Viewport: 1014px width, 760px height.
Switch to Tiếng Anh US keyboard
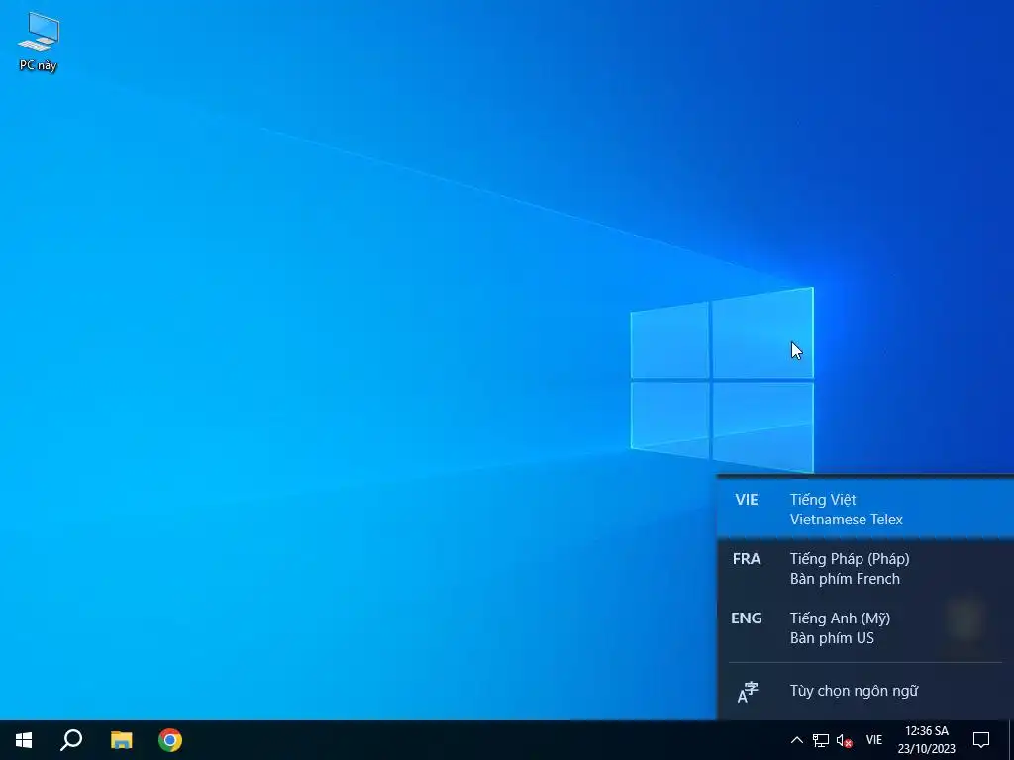coord(865,628)
